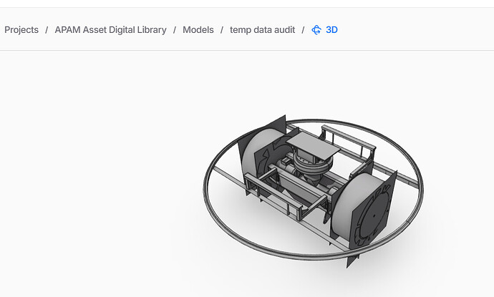Open the Models breadcrumb link

coord(198,30)
